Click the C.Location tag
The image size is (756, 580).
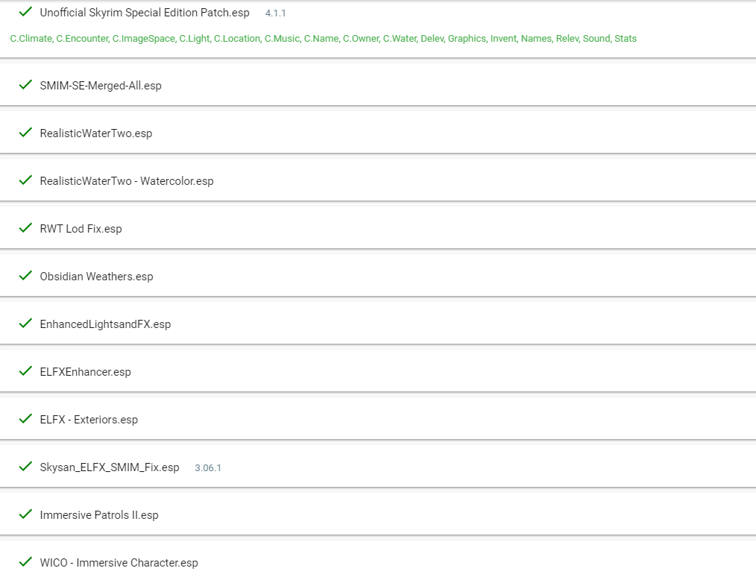237,39
